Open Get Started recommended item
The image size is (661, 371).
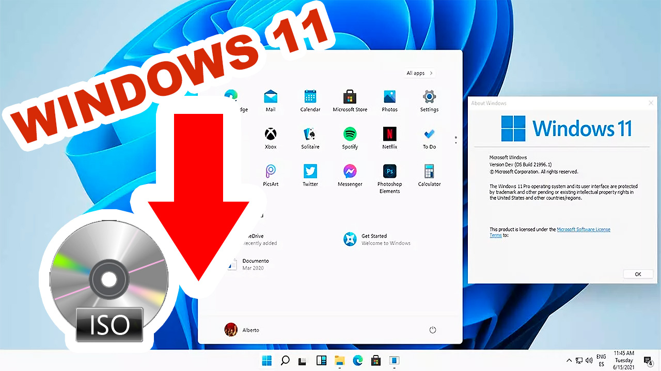377,240
